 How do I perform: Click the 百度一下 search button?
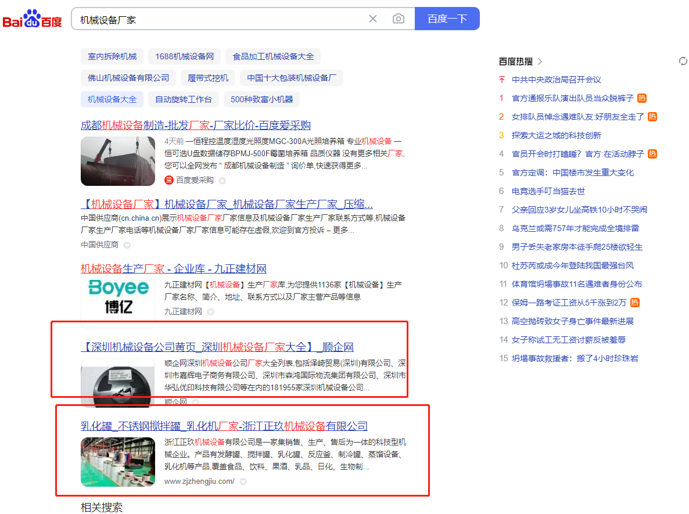[447, 19]
